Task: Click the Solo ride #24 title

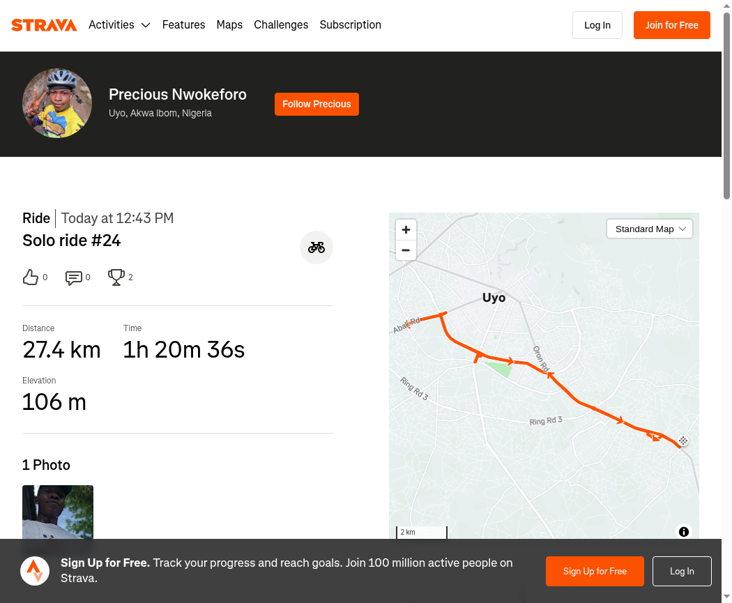Action: 71,241
